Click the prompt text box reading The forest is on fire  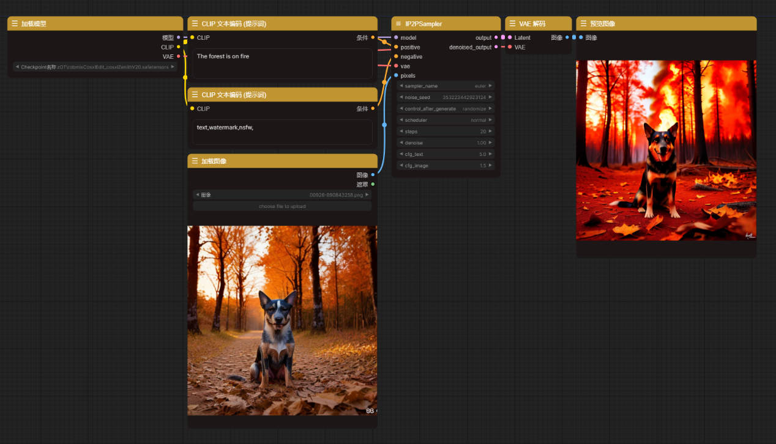coord(282,64)
